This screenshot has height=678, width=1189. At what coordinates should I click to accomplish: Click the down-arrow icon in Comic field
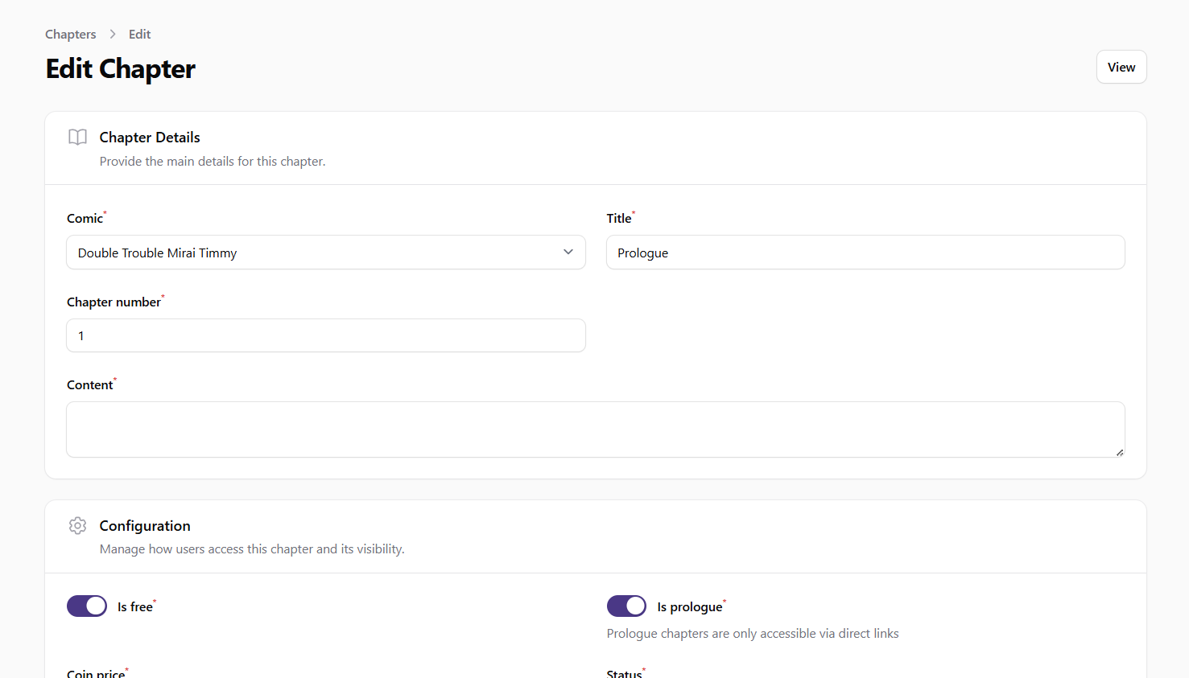[568, 253]
